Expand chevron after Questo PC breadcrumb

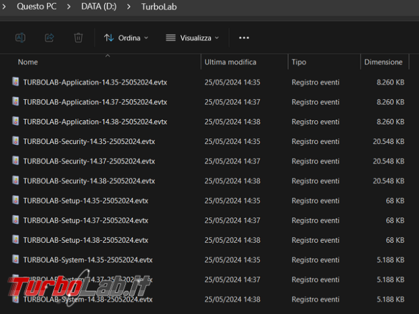(69, 6)
